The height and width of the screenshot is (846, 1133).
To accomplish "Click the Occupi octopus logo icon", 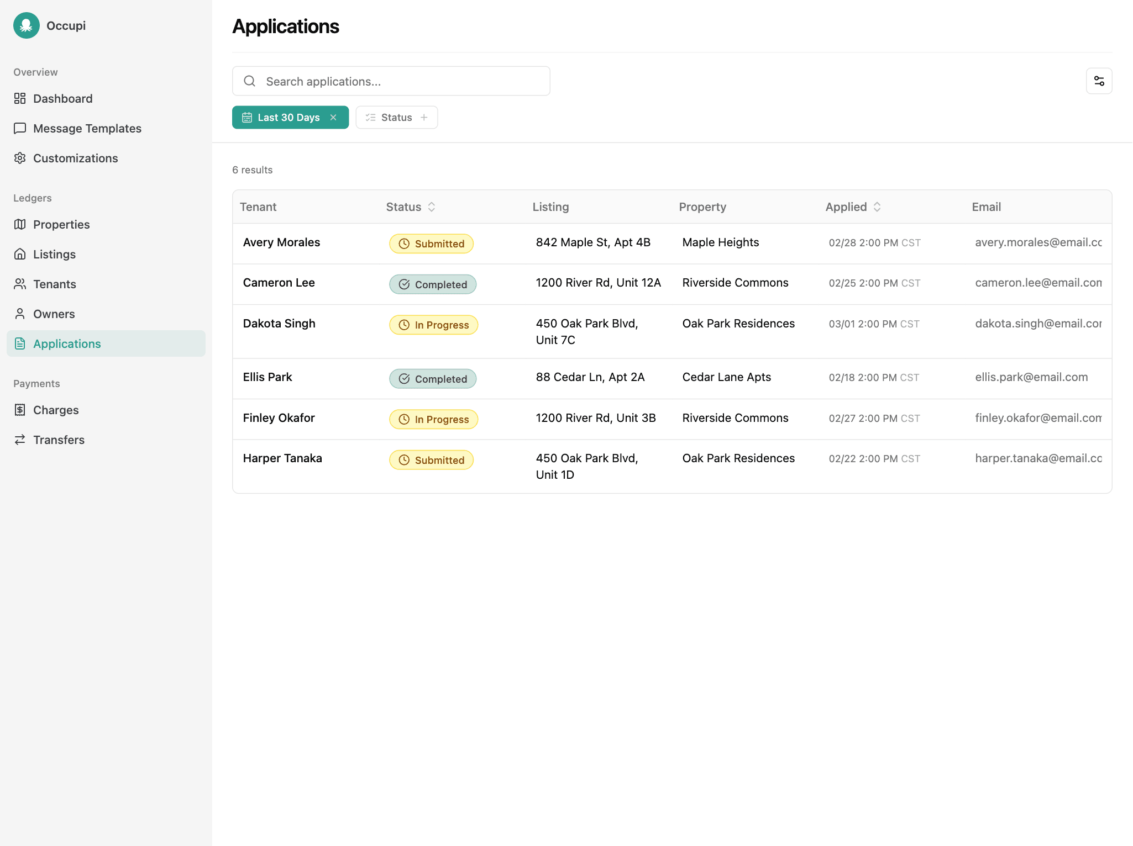I will coord(26,25).
